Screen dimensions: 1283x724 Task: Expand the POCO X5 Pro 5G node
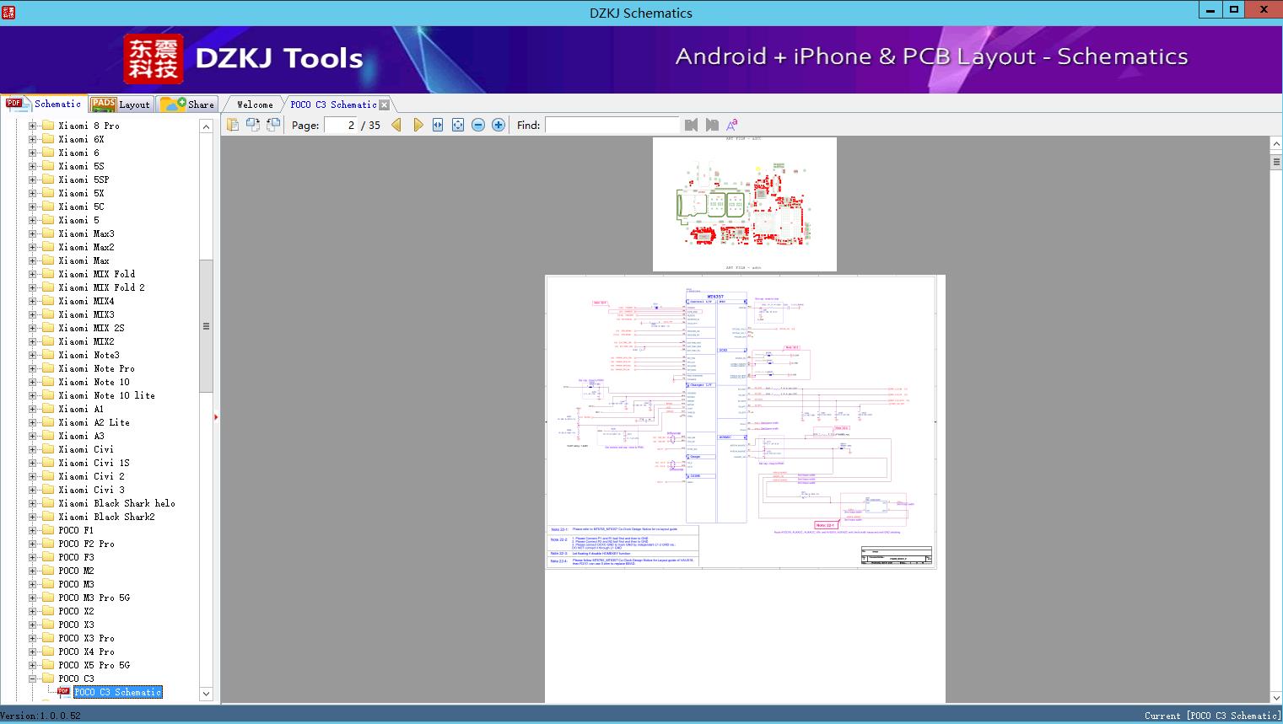[32, 665]
